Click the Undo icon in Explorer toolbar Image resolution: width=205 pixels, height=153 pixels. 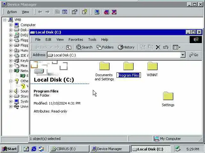(166, 47)
